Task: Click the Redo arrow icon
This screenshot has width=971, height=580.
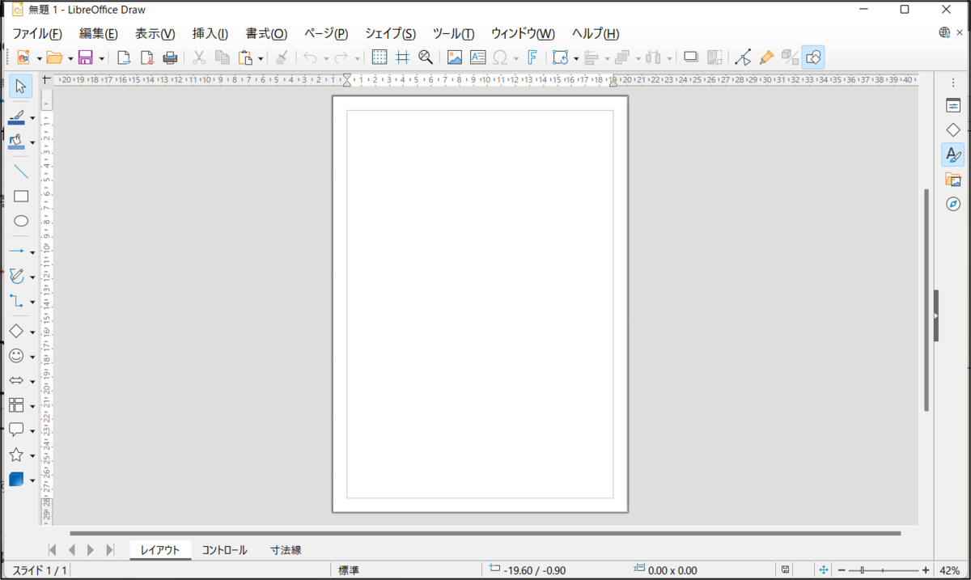Action: [x=341, y=57]
